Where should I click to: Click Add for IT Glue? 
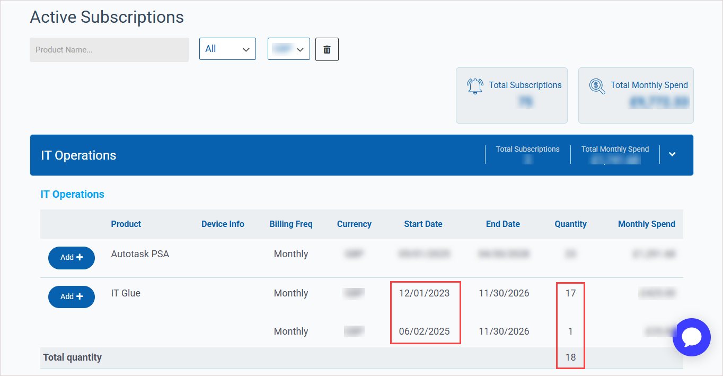72,296
